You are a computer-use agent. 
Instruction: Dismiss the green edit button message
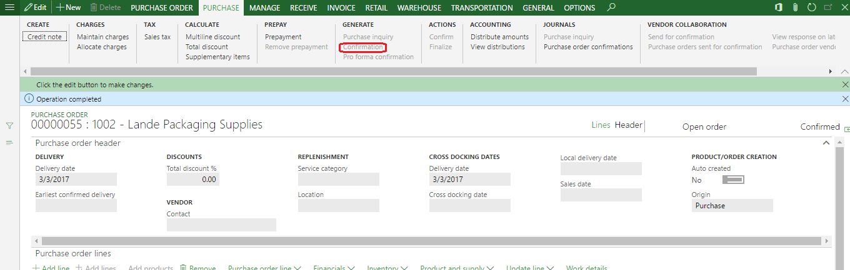(x=845, y=85)
